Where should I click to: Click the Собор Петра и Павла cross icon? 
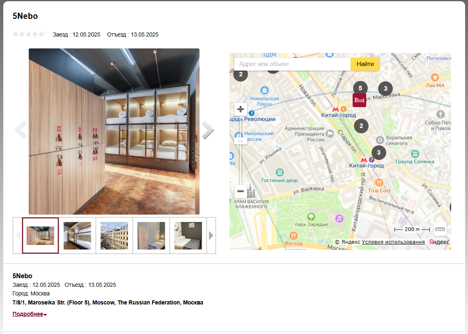(x=440, y=114)
